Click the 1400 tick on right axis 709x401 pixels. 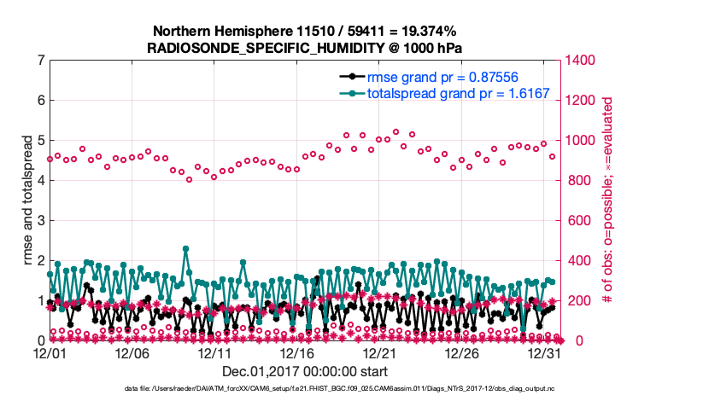point(577,61)
